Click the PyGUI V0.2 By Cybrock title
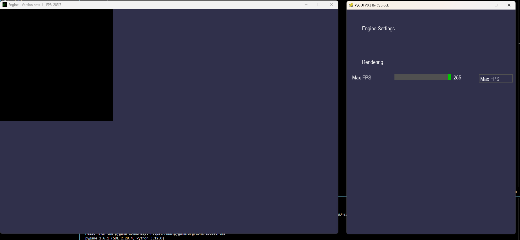 372,5
